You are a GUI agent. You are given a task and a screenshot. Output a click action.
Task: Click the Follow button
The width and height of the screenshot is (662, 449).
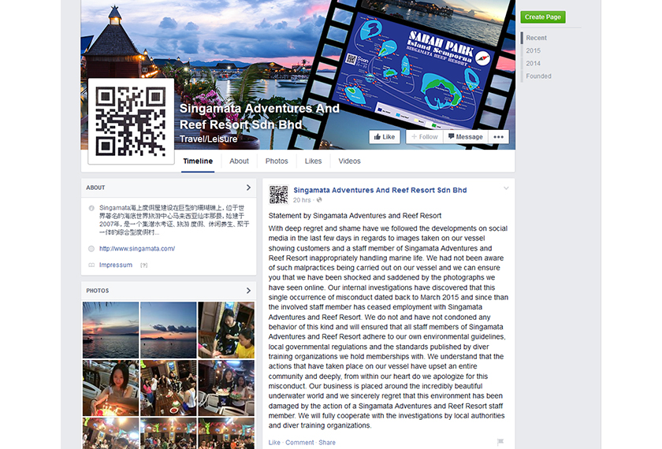425,137
